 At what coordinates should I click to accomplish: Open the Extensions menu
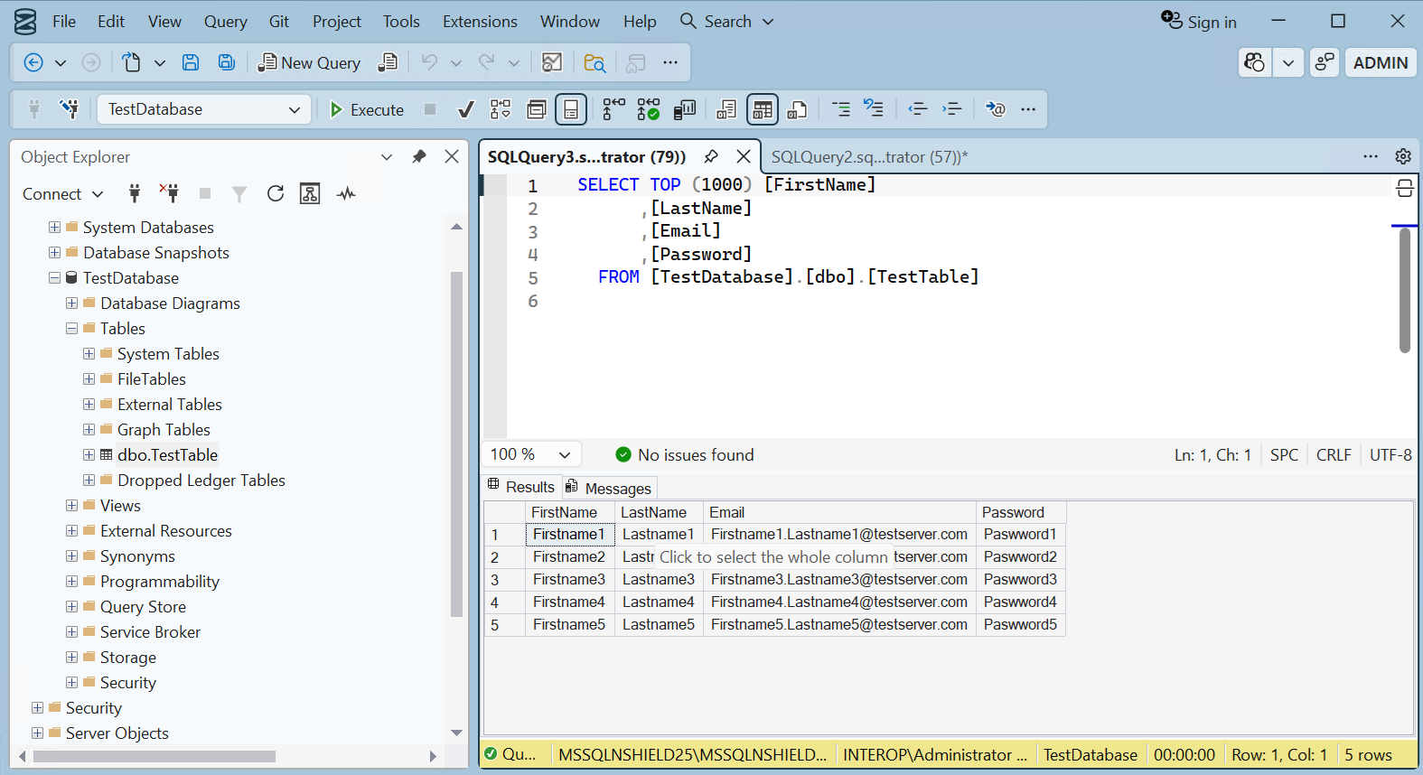(x=480, y=21)
